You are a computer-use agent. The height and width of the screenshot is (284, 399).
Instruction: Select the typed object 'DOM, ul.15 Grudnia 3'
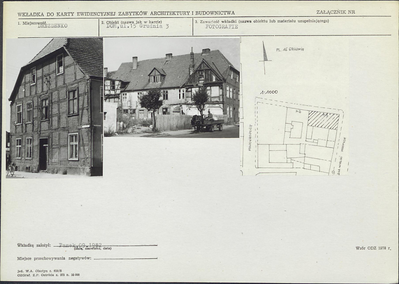(x=138, y=26)
